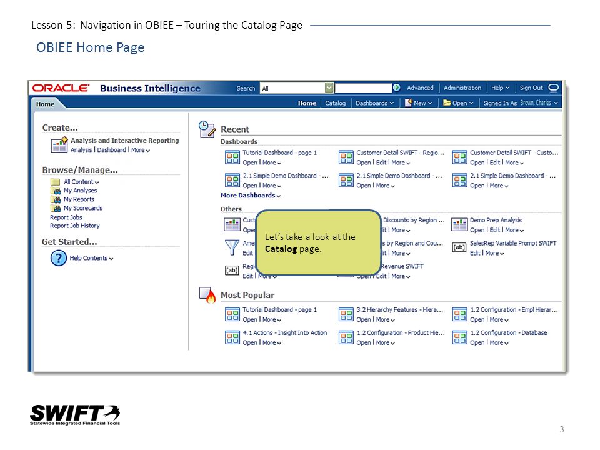Click 1.2 Configuration - Database icon
The image size is (600, 450).
pyautogui.click(x=459, y=337)
